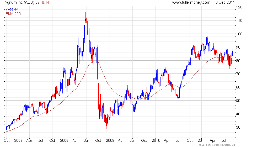
Task: Click the 80 price axis label
Action: (x=238, y=61)
